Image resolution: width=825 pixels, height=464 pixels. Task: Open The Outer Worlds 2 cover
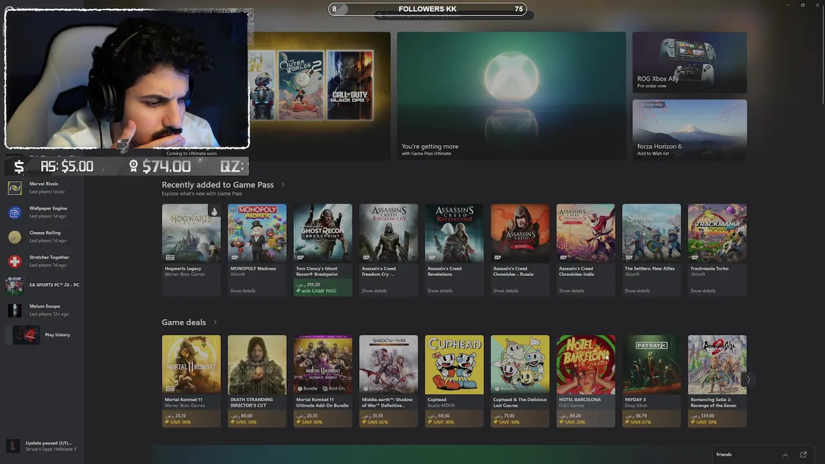(301, 86)
